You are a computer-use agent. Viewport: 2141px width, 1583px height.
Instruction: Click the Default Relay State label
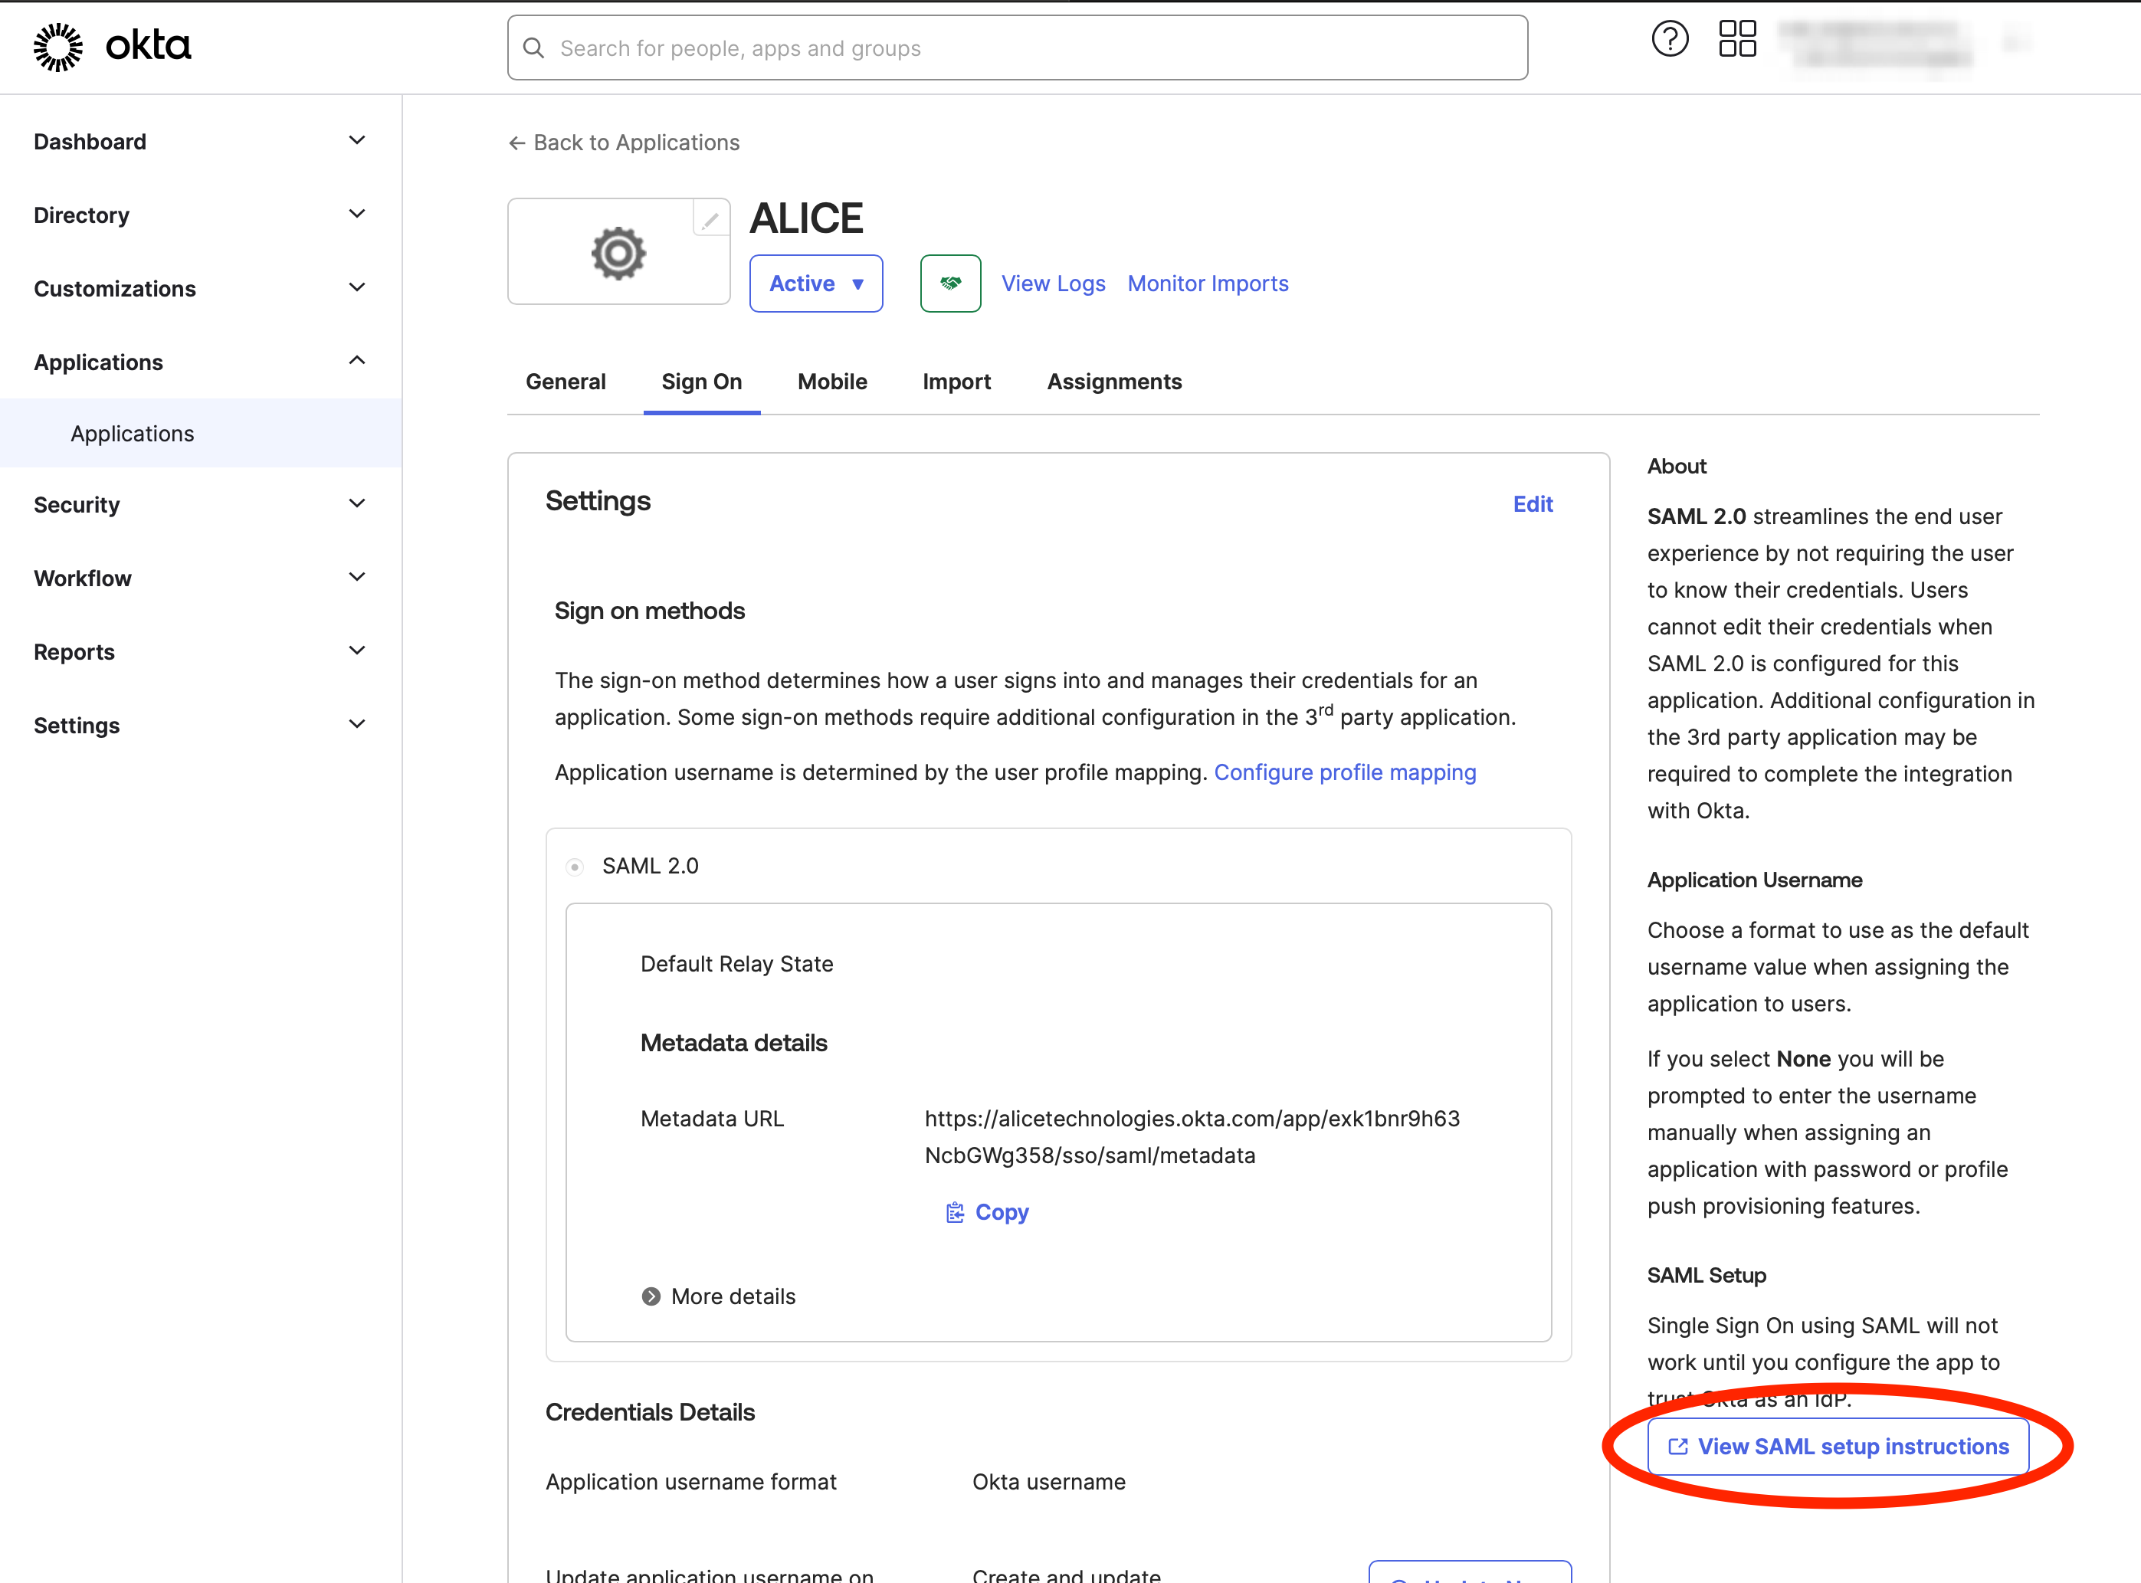pos(736,964)
